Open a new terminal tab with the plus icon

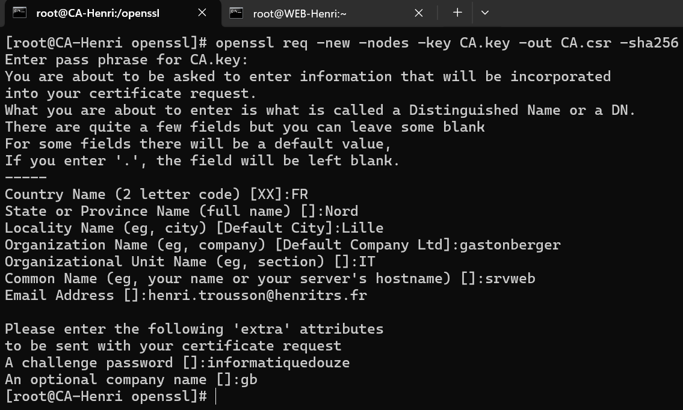[457, 13]
